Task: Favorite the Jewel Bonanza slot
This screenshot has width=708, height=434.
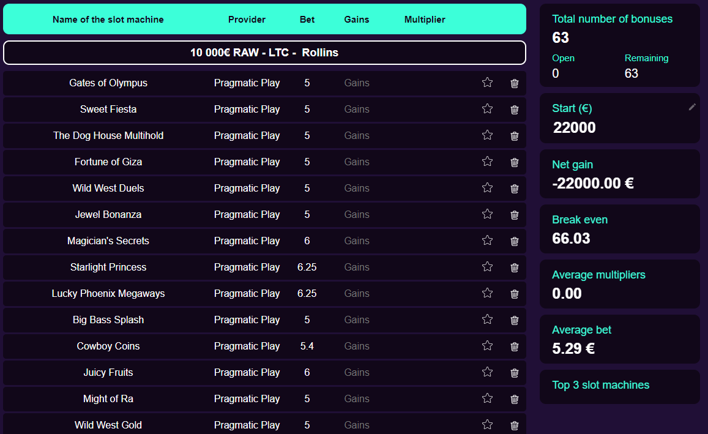Action: click(487, 214)
